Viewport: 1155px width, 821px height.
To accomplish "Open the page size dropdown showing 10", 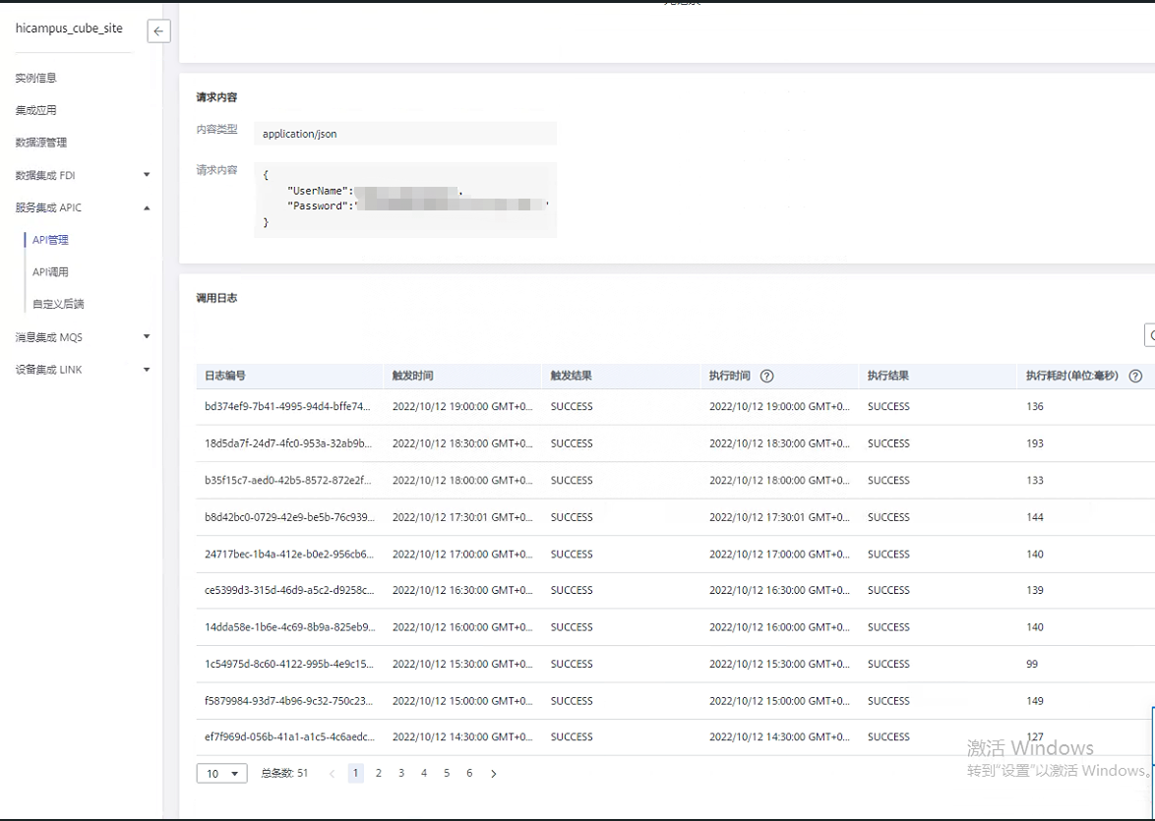I will [x=221, y=774].
